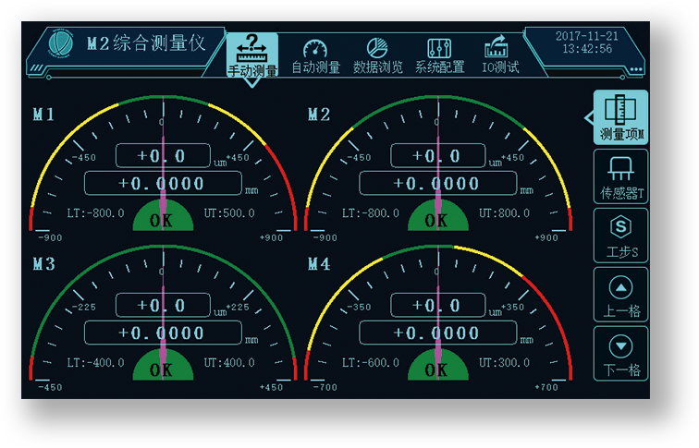Open the 数据浏览 data browsing tab

(x=377, y=56)
